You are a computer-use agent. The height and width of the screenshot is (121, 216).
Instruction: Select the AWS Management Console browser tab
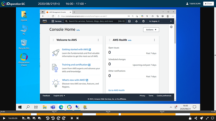pos(59,12)
